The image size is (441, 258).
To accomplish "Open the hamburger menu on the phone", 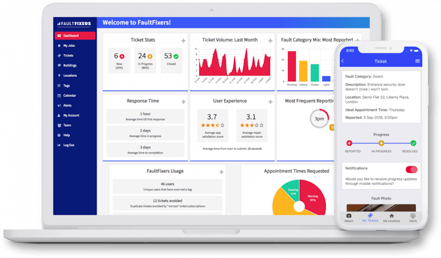I will 417,61.
